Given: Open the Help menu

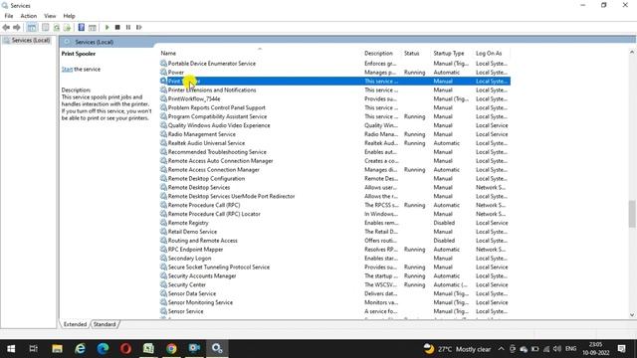Looking at the screenshot, I should point(69,16).
